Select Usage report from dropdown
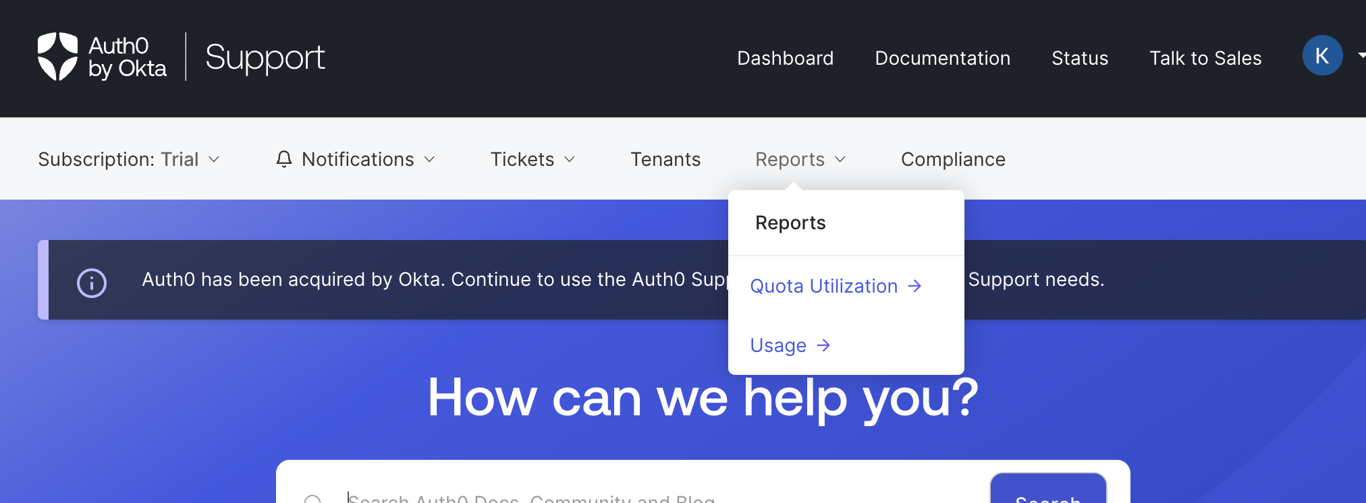This screenshot has width=1366, height=503. point(790,345)
